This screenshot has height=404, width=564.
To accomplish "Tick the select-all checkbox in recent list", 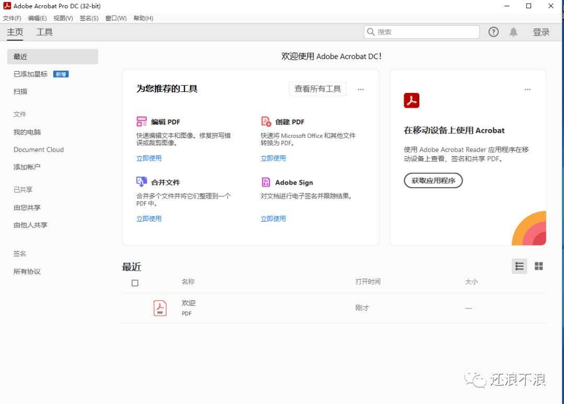I will 135,283.
